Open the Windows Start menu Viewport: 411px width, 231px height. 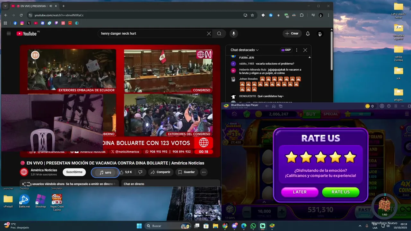(139, 226)
